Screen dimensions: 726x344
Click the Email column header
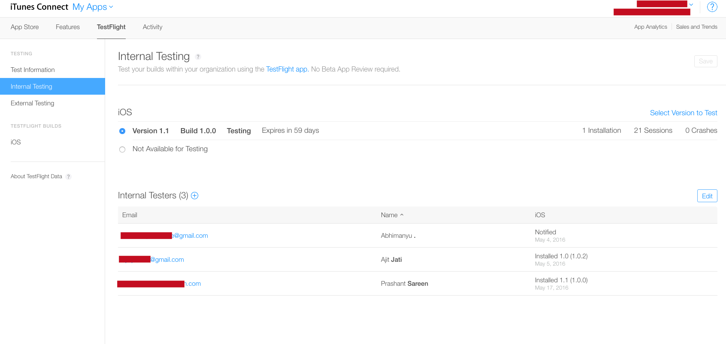coord(130,215)
